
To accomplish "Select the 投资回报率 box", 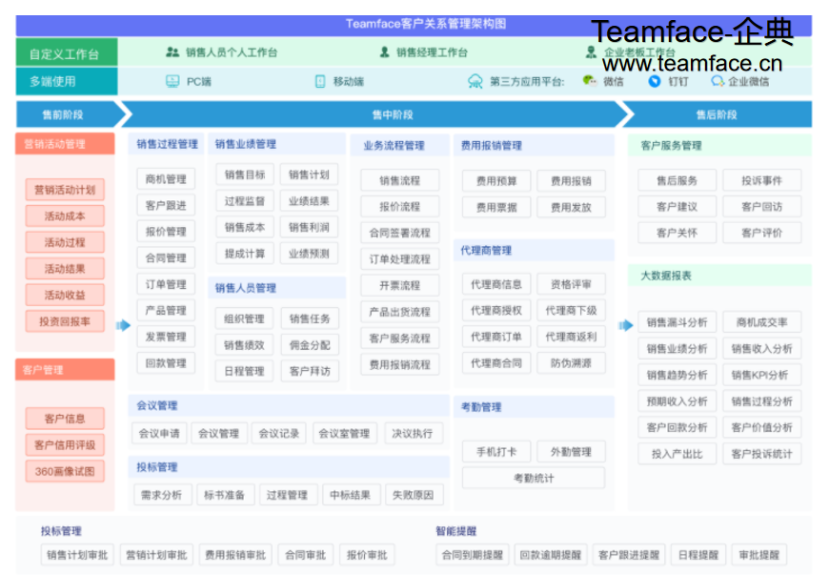I will 65,321.
